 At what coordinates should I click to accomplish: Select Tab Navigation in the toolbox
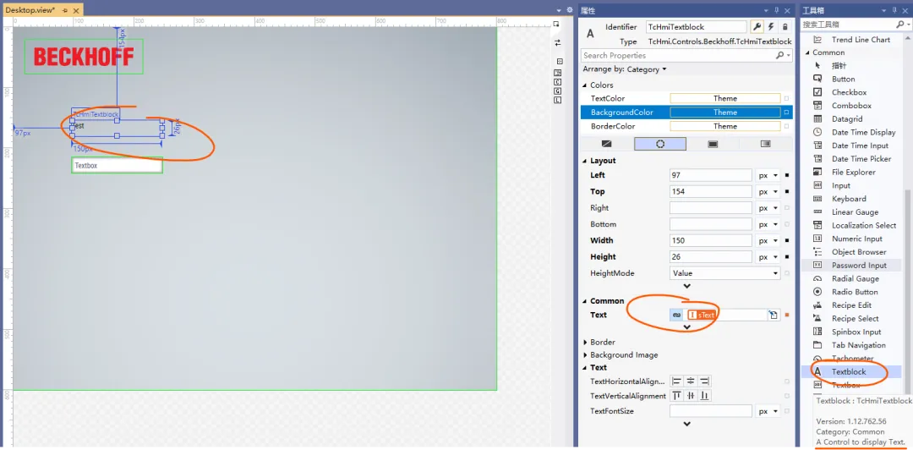(x=856, y=345)
